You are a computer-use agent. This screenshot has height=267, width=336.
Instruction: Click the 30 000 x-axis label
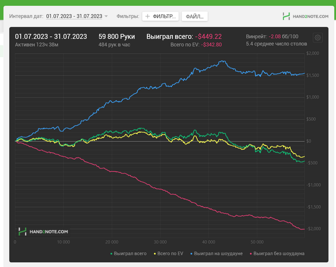pyautogui.click(x=160, y=242)
